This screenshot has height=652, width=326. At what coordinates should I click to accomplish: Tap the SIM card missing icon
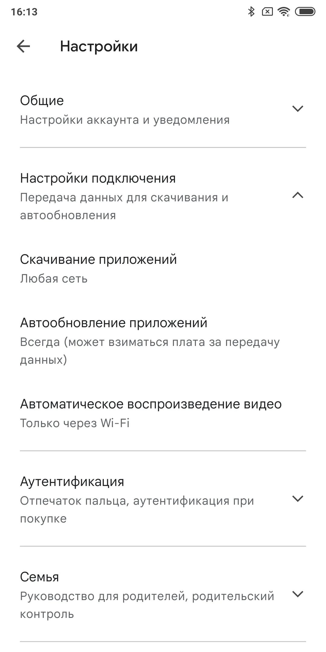pos(267,12)
